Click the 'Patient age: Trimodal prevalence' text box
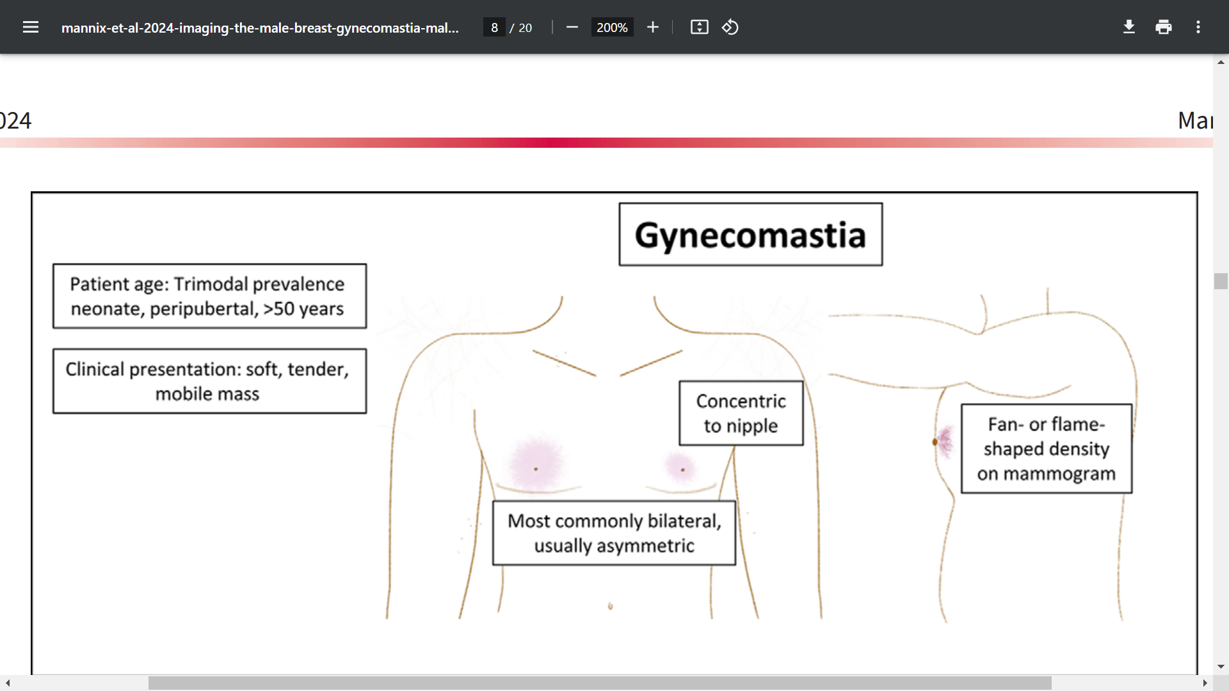The height and width of the screenshot is (691, 1229). 209,296
